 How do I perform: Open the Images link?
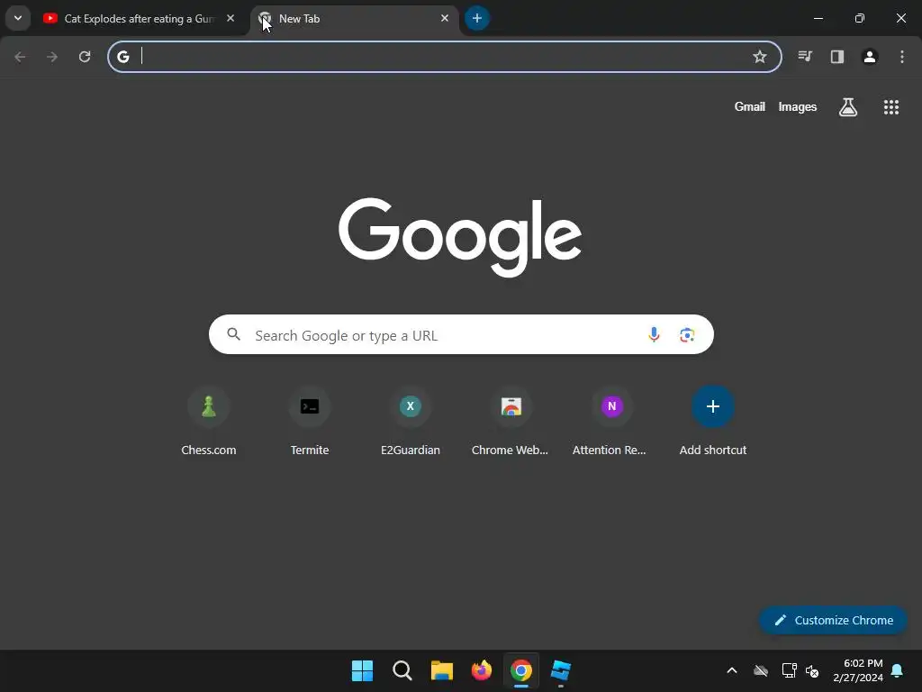point(798,106)
